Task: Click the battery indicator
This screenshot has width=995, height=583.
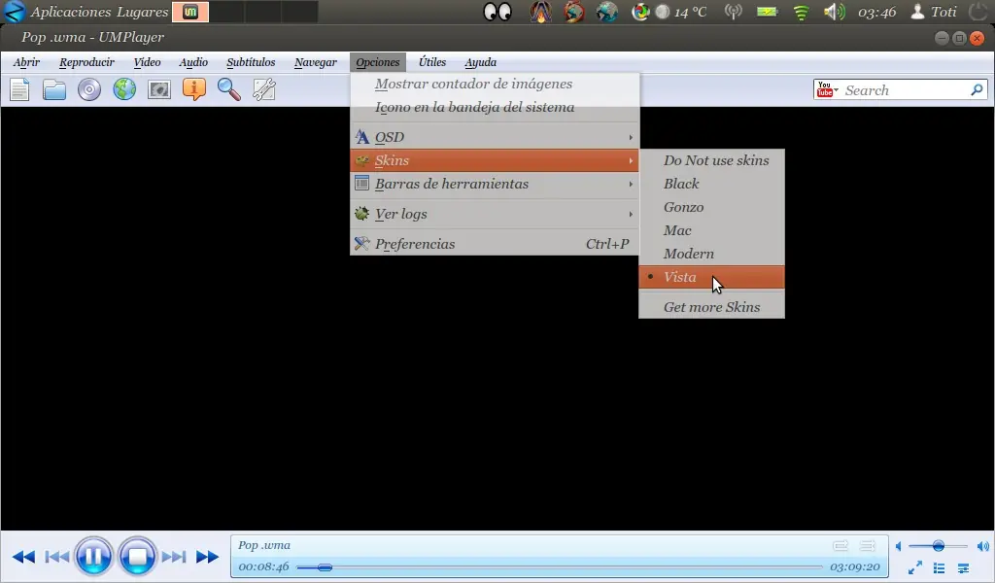Action: point(768,12)
